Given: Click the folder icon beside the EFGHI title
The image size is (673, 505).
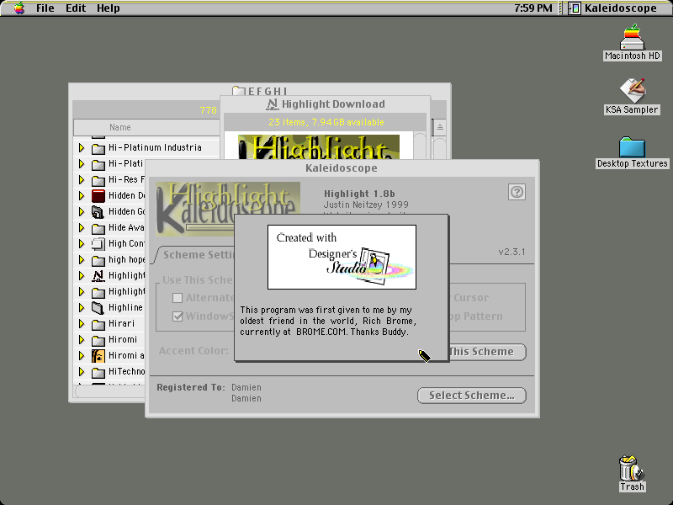Looking at the screenshot, I should tap(238, 91).
